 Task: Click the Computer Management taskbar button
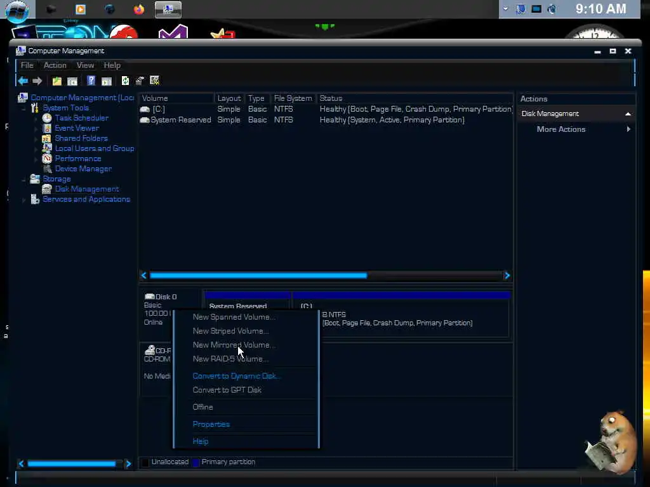(168, 10)
